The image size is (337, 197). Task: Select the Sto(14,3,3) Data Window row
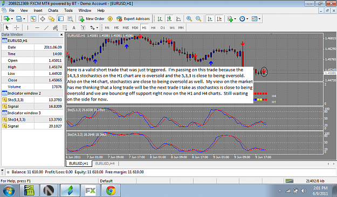pyautogui.click(x=32, y=119)
